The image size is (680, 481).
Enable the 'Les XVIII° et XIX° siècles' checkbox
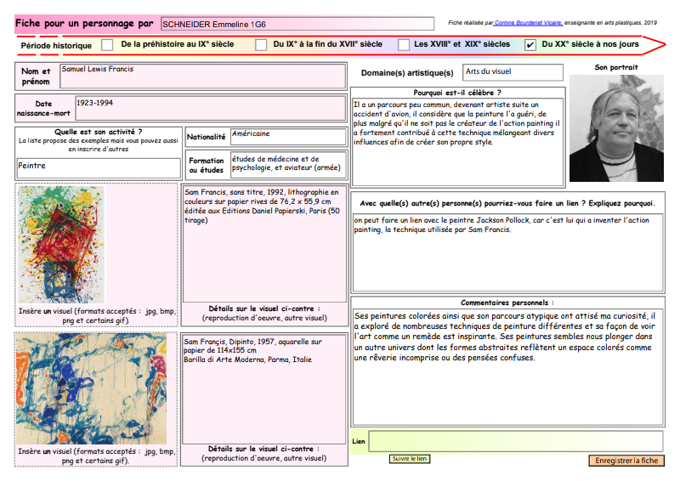pyautogui.click(x=404, y=44)
